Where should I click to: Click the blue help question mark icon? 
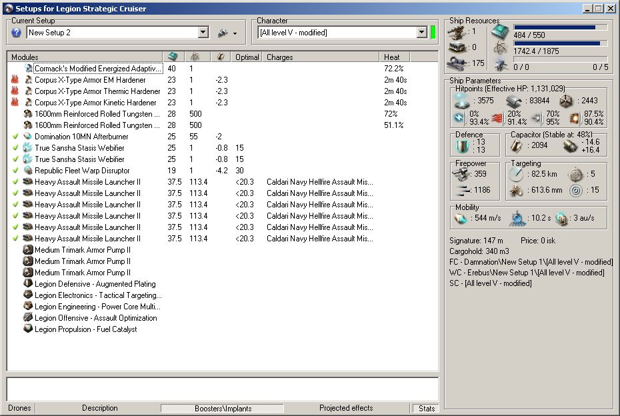point(17,32)
